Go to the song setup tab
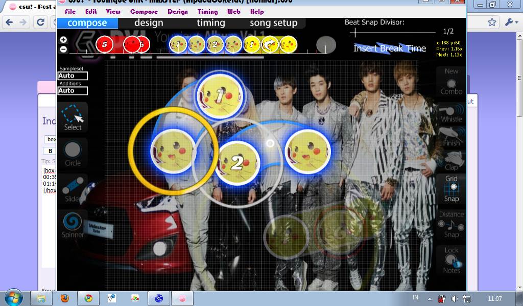Image resolution: width=523 pixels, height=306 pixels. coord(273,23)
